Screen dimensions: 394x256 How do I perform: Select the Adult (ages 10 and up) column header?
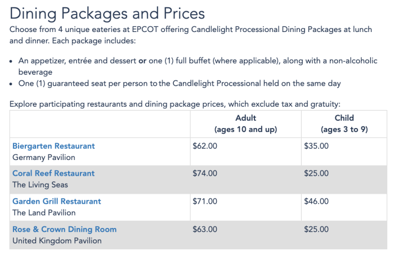click(246, 124)
